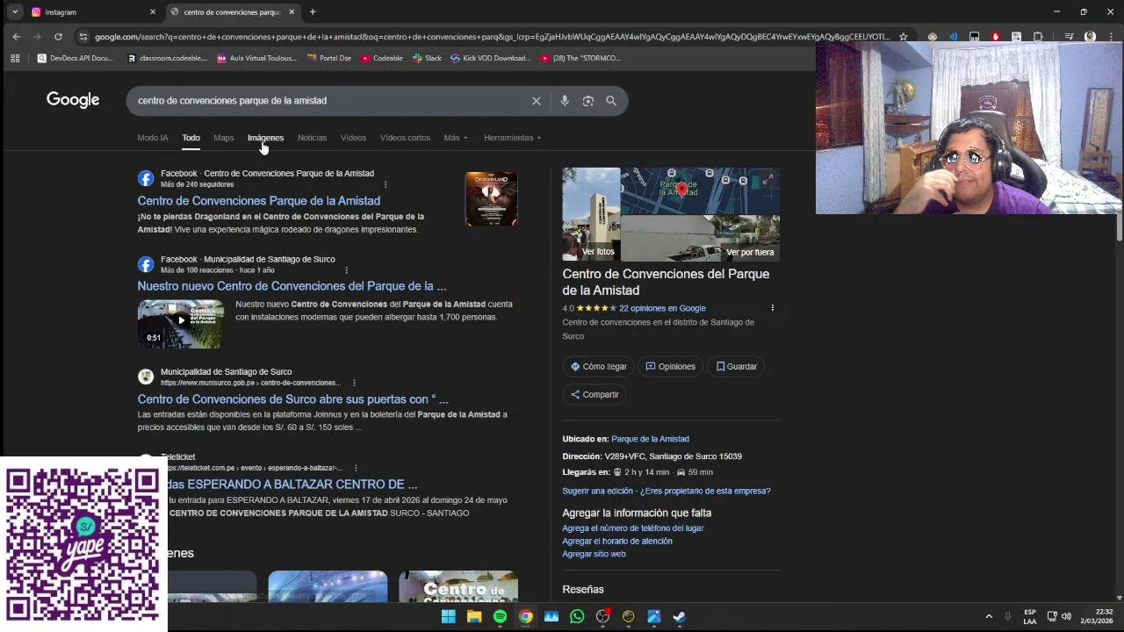This screenshot has width=1124, height=632.
Task: Open the tab search dropdown arrow
Action: tap(15, 11)
